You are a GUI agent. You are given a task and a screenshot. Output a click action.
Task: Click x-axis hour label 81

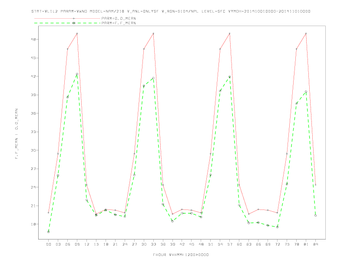[306, 244]
